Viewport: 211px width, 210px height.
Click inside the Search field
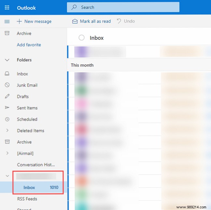123,7
